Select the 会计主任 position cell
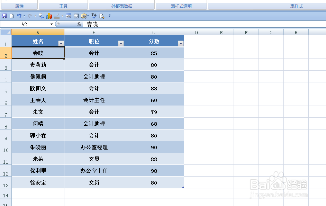 [94, 100]
